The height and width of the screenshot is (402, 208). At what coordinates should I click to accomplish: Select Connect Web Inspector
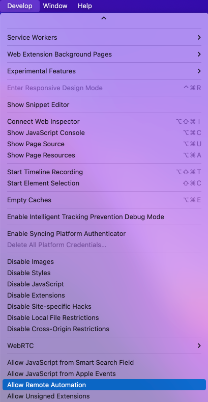point(104,122)
